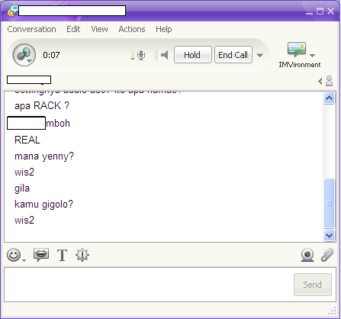Click the chat scrollbar down arrow
Viewport: 341px width, 319px height.
[x=330, y=235]
